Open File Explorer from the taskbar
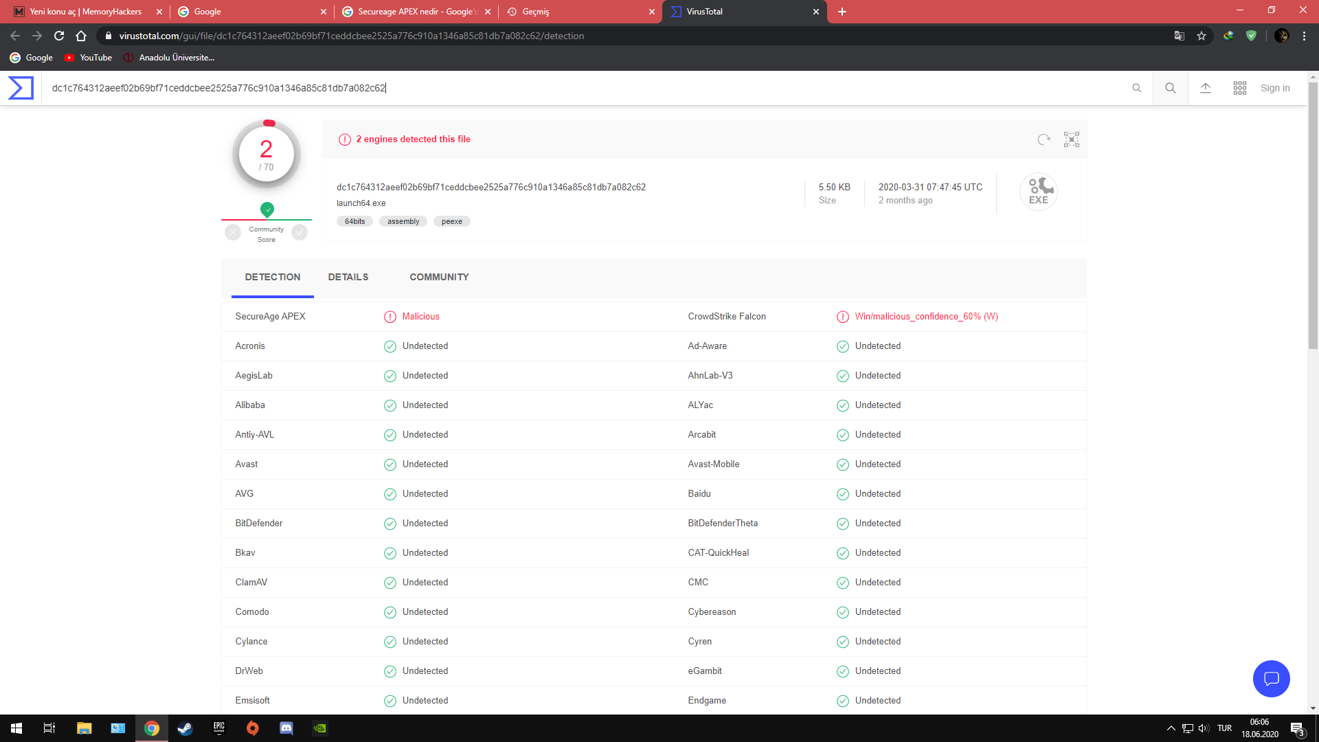This screenshot has width=1319, height=742. coord(84,728)
